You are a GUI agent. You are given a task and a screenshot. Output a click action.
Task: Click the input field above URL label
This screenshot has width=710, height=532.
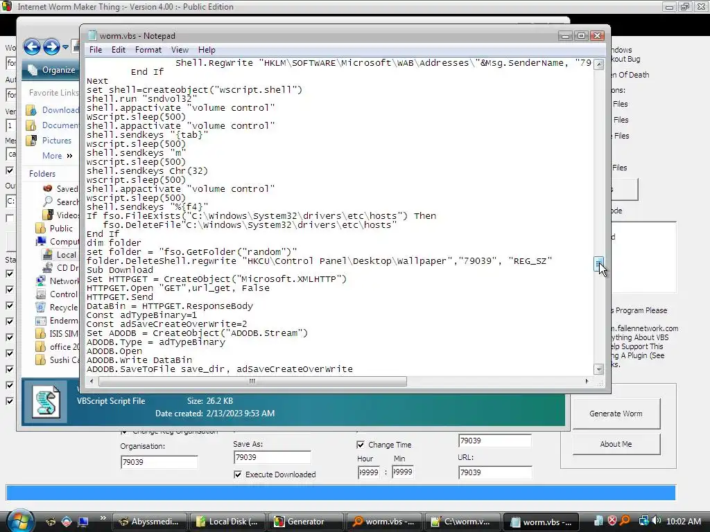(495, 441)
